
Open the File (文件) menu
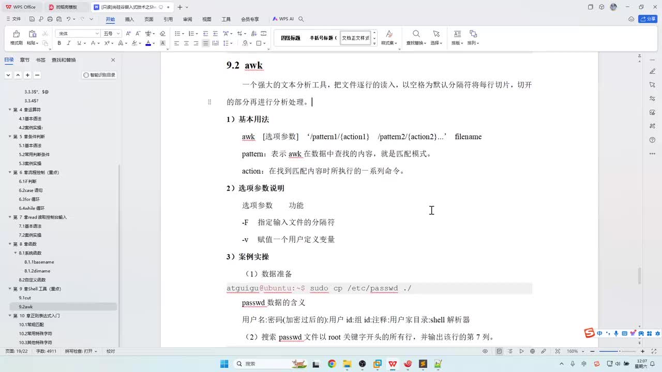13,19
